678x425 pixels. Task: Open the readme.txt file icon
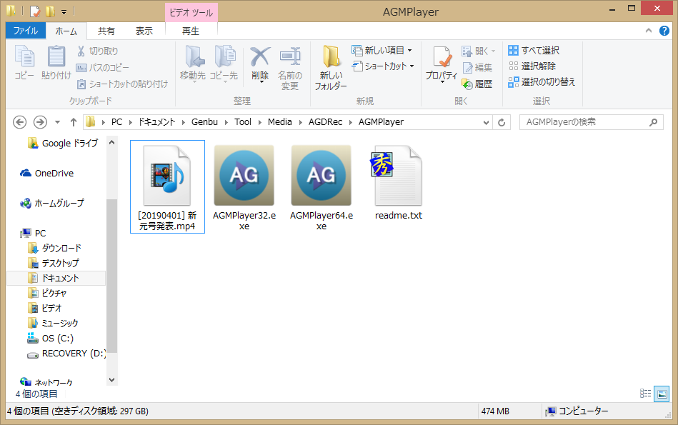[x=398, y=175]
